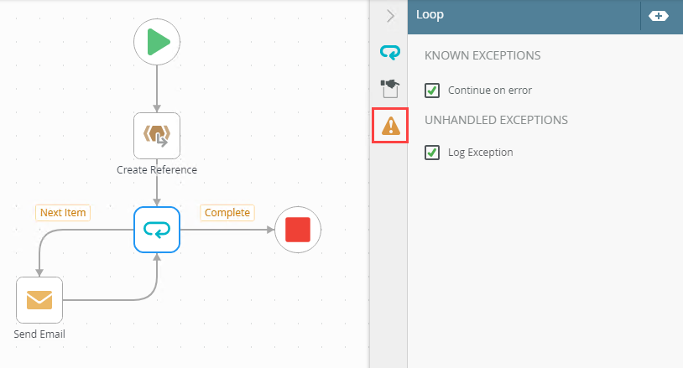Select the green Start node
The image size is (683, 368).
pyautogui.click(x=157, y=42)
